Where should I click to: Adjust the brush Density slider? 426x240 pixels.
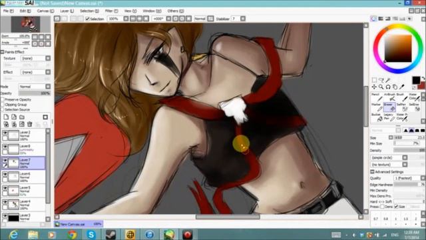(x=409, y=150)
